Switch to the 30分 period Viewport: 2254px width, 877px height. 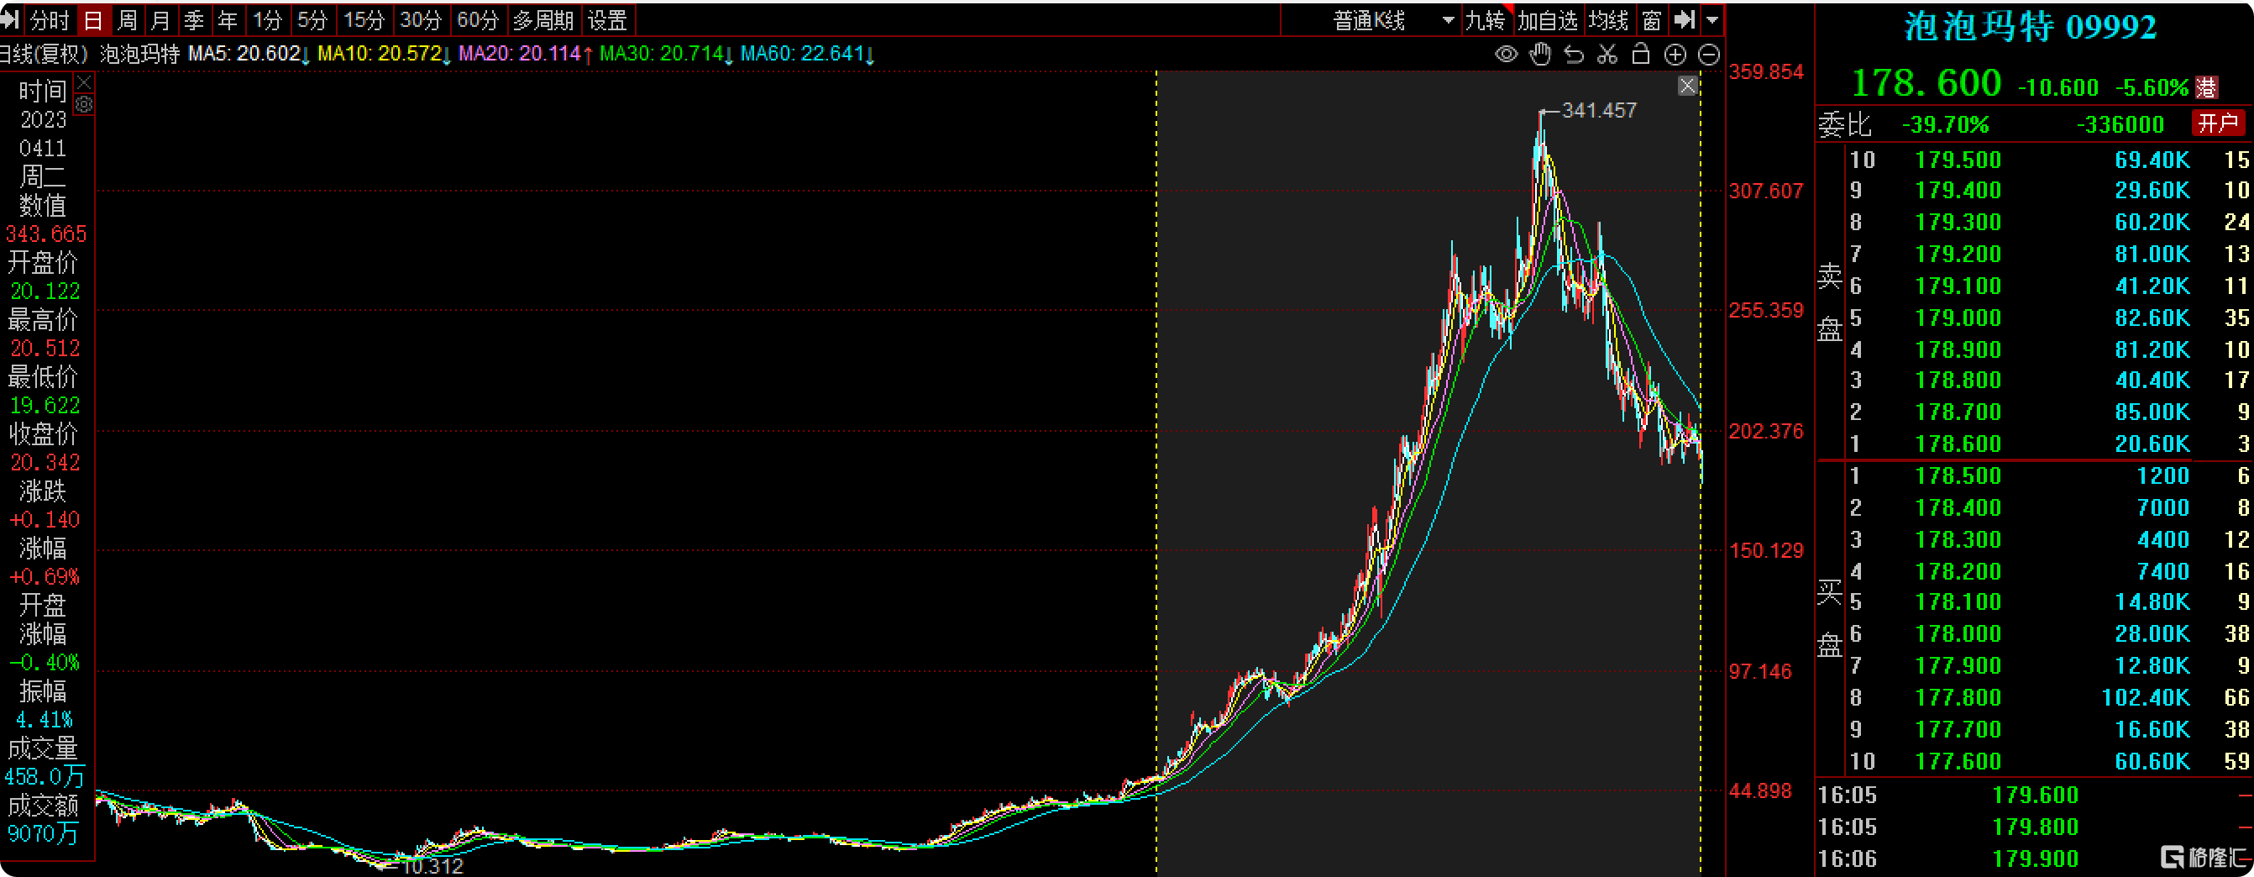(x=420, y=20)
